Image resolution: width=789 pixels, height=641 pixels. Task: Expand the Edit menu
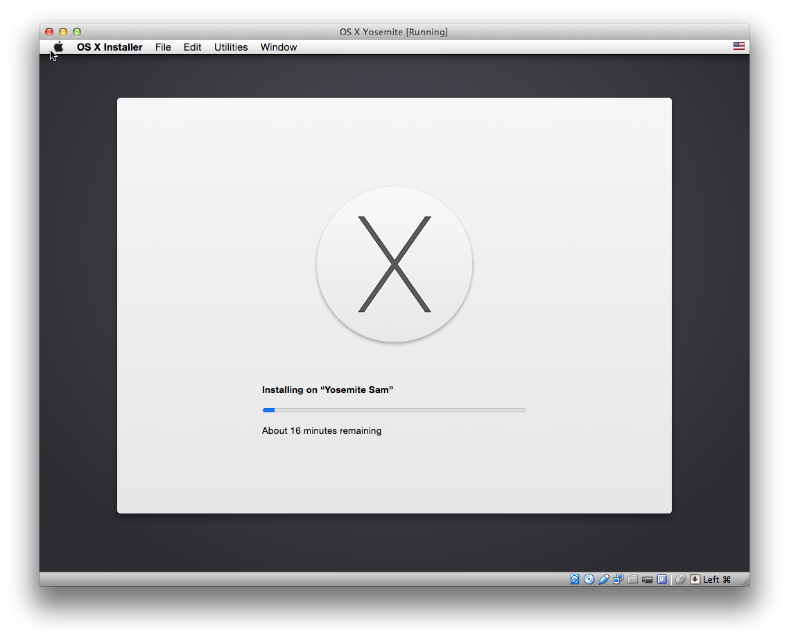click(192, 47)
